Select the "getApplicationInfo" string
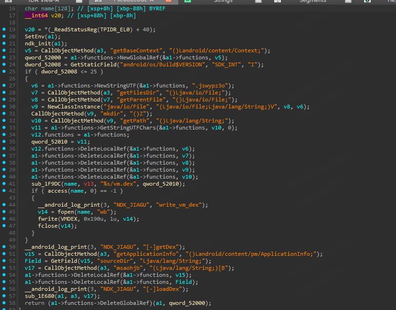Image resolution: width=396 pixels, height=310 pixels. click(x=146, y=254)
